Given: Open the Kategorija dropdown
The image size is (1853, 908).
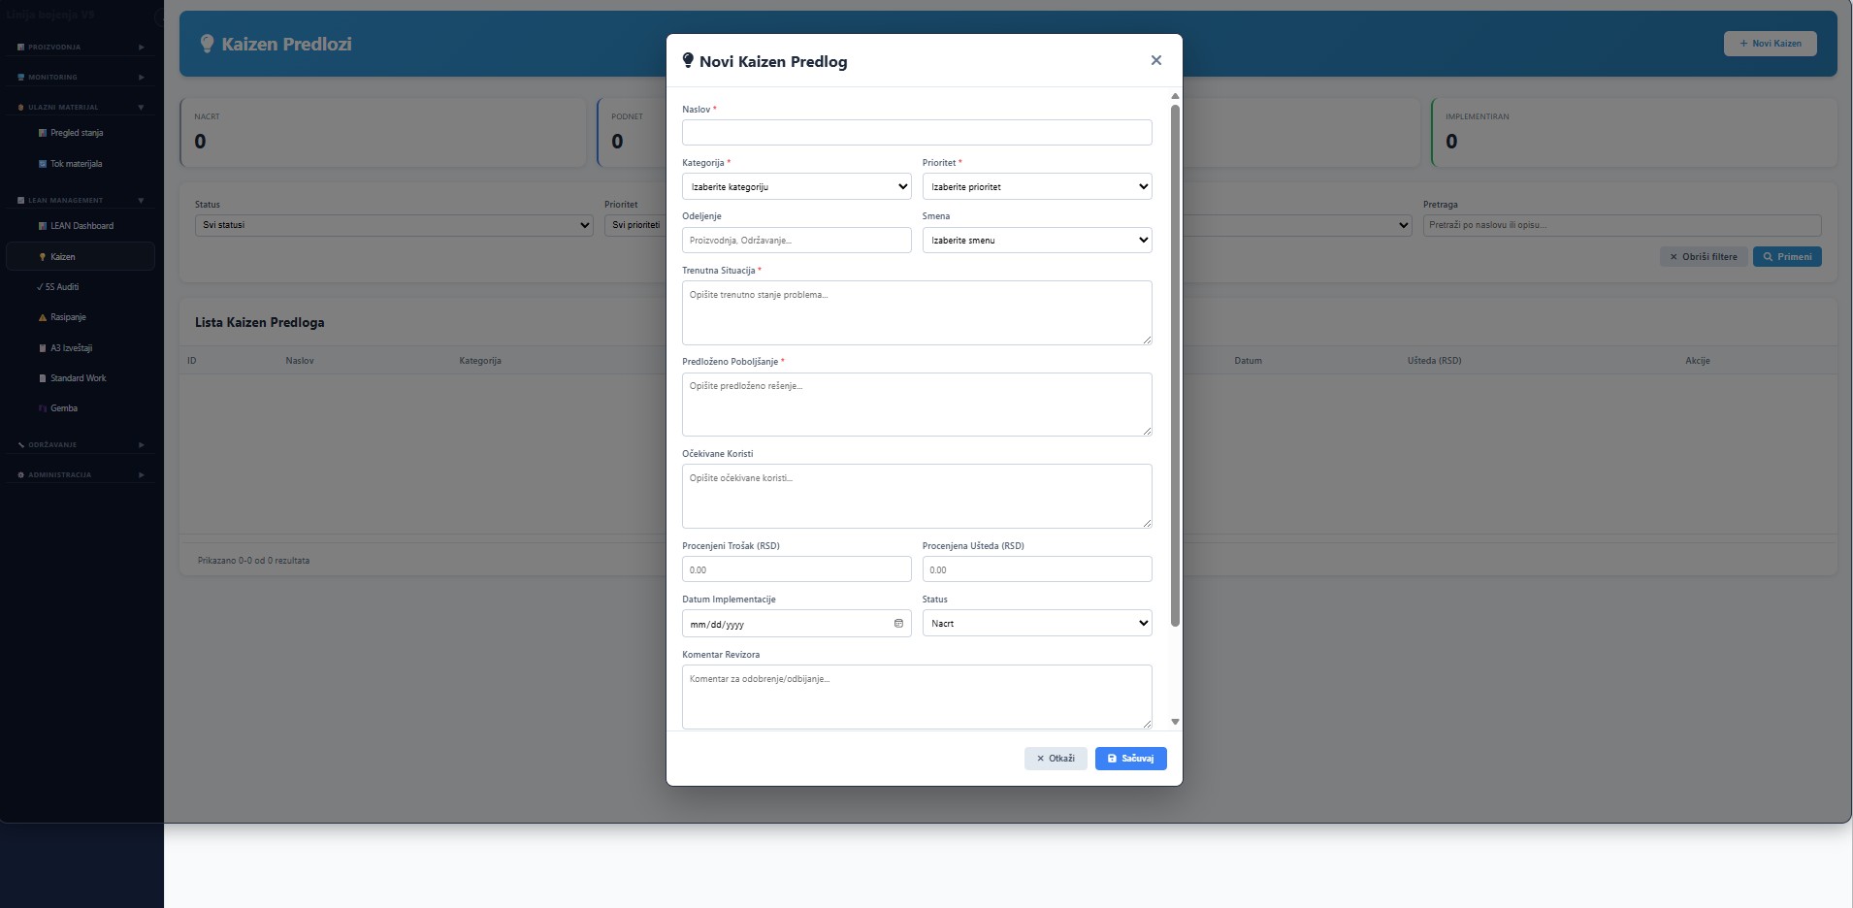Looking at the screenshot, I should click(x=796, y=186).
